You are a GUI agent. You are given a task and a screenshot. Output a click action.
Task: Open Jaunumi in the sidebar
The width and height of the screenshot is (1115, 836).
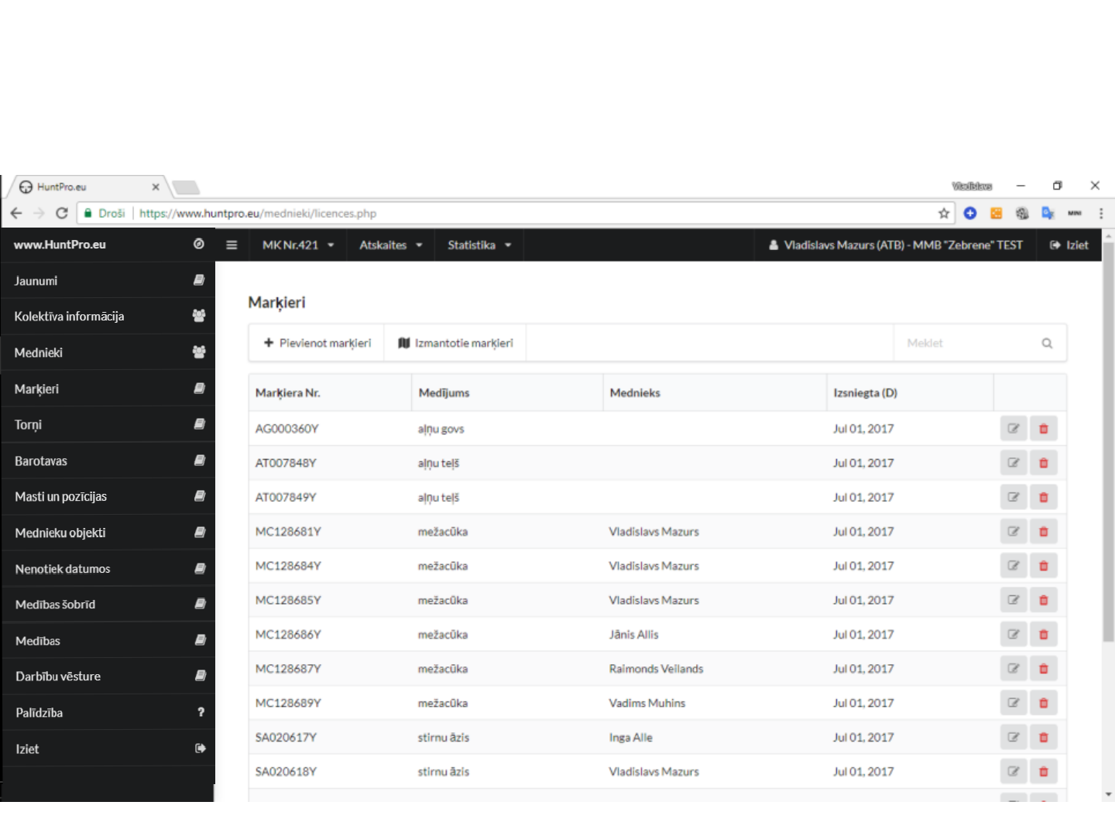coord(108,280)
